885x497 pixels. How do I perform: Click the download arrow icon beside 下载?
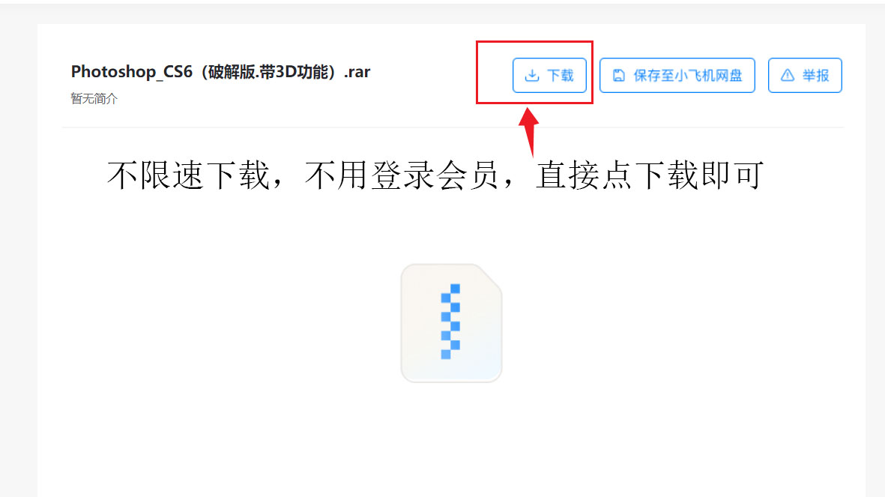(532, 75)
